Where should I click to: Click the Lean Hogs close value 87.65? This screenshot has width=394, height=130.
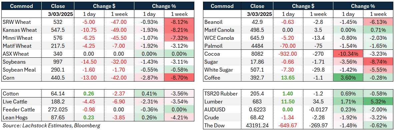point(58,117)
